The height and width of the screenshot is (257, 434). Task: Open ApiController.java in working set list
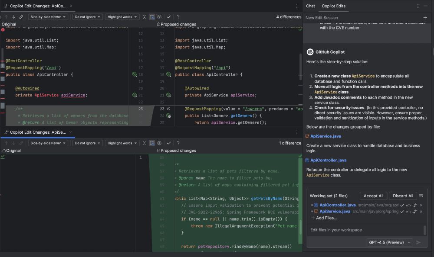tap(337, 205)
